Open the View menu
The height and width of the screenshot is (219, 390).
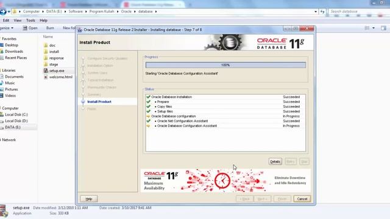(18, 20)
